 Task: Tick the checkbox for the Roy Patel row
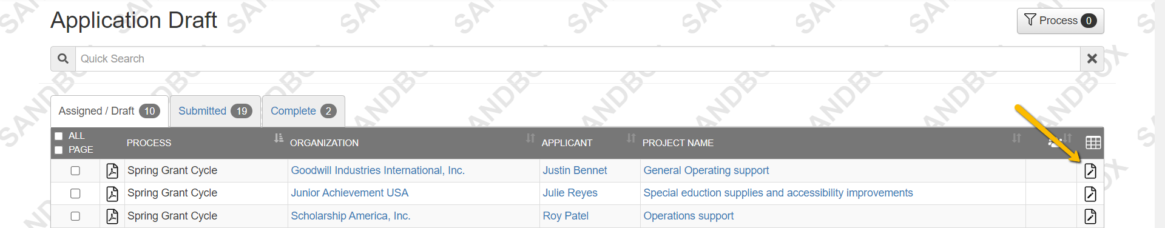click(x=75, y=216)
